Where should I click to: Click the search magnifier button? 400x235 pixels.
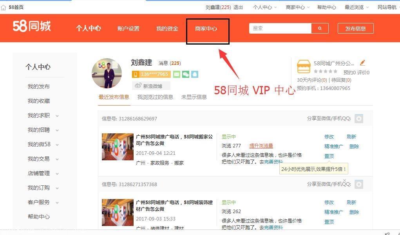pos(320,28)
